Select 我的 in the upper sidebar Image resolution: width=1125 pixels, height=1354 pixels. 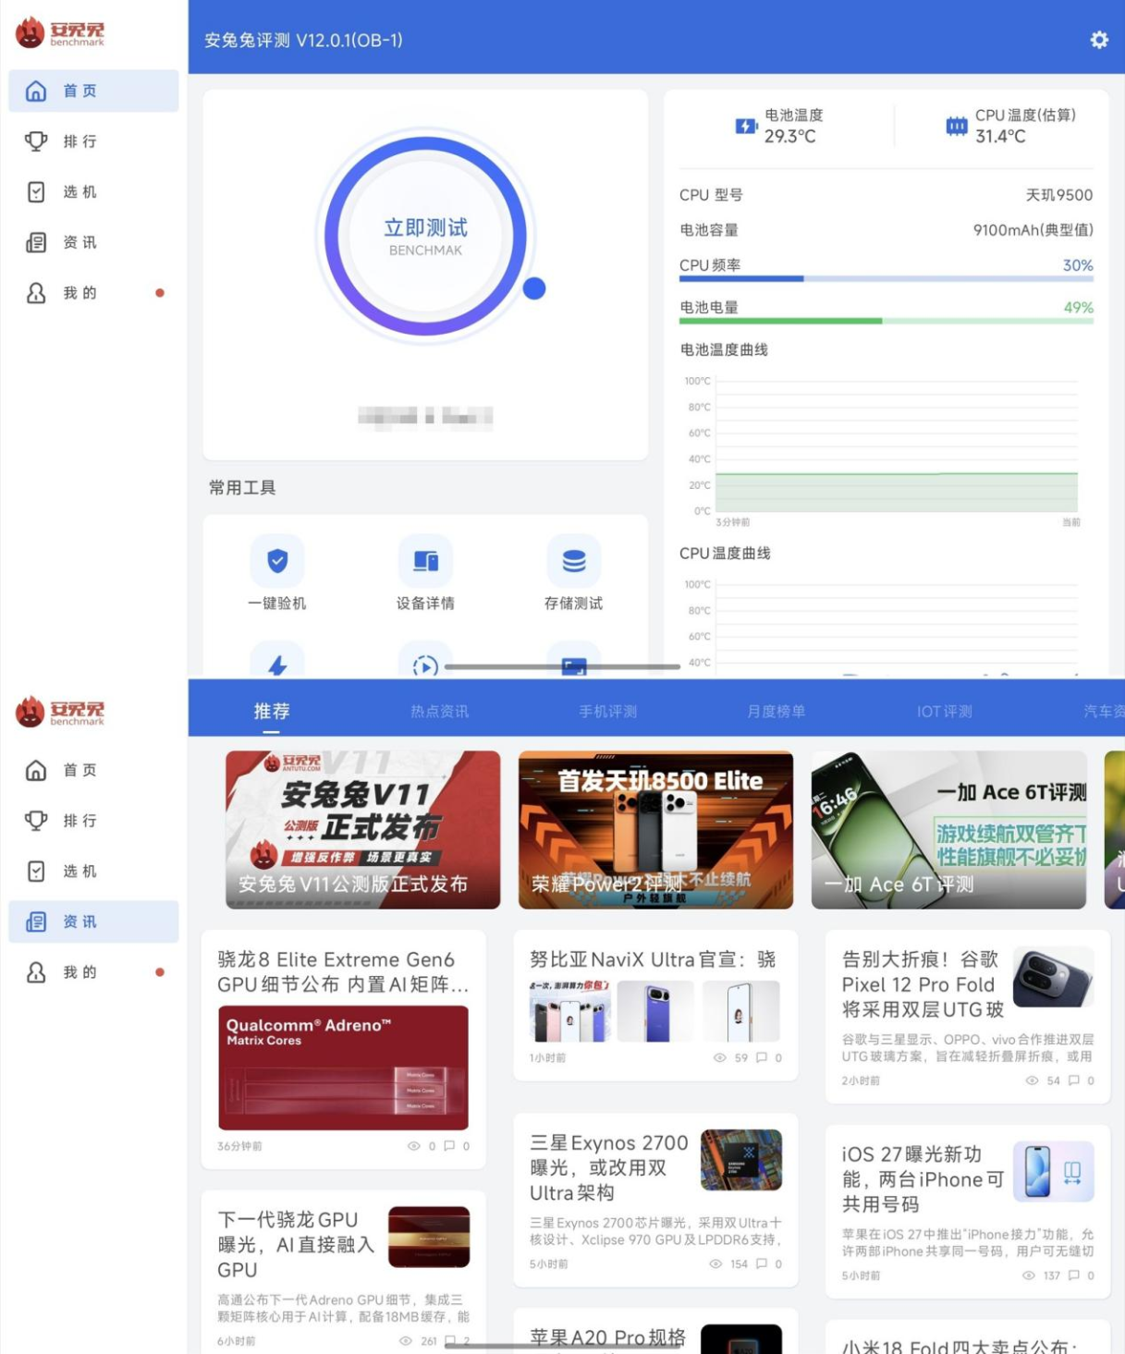[93, 293]
